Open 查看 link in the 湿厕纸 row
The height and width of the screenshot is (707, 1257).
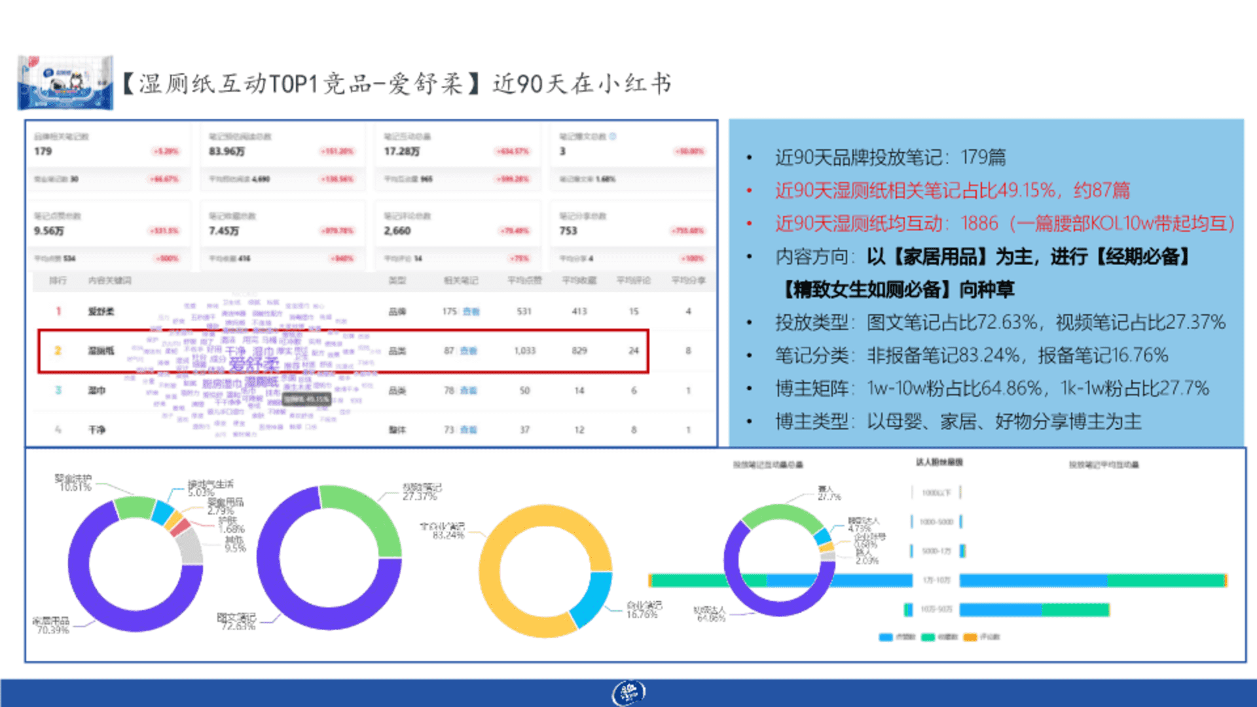[468, 351]
